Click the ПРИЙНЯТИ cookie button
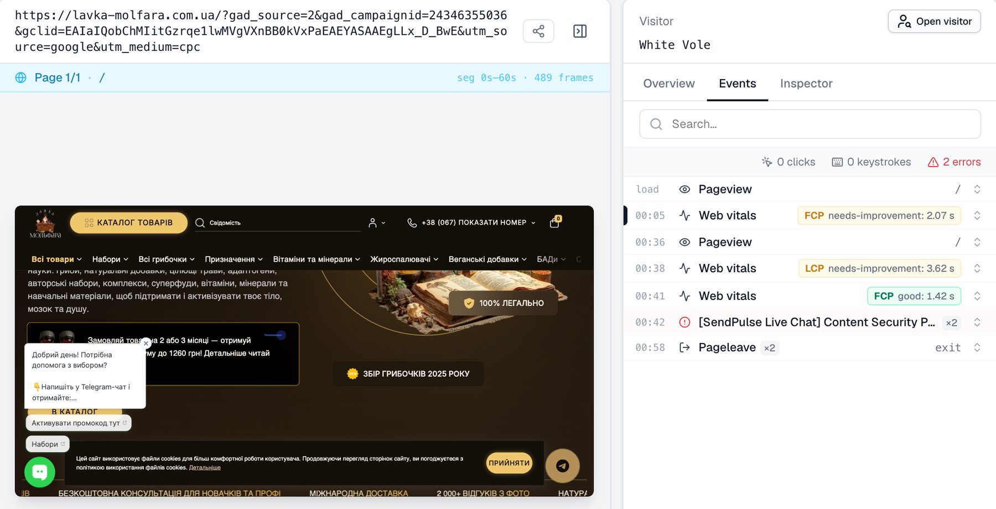The image size is (996, 509). point(509,463)
